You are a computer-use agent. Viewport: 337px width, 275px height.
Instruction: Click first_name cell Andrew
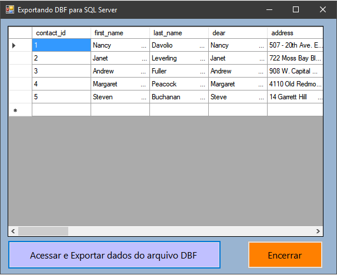coord(120,71)
